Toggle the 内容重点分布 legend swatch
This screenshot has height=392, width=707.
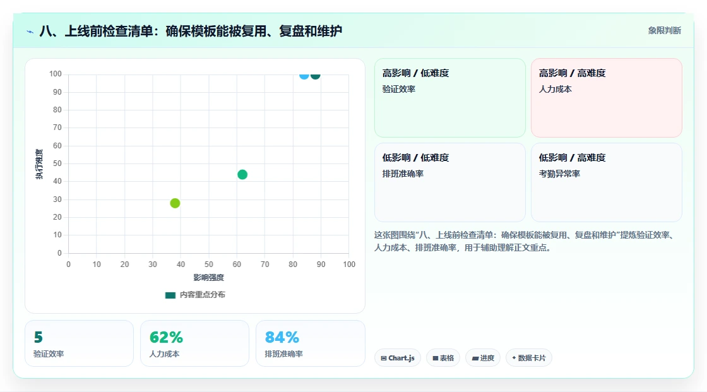[170, 295]
